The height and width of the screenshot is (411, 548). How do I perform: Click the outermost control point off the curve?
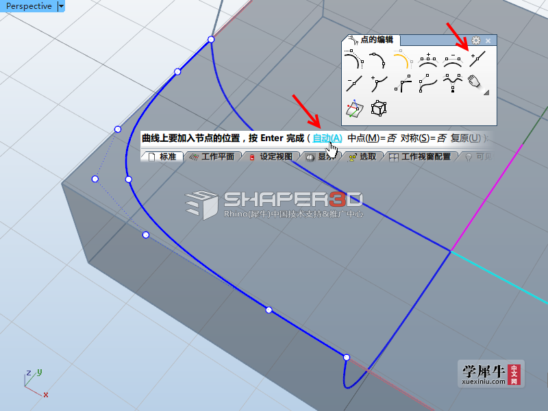coord(95,179)
